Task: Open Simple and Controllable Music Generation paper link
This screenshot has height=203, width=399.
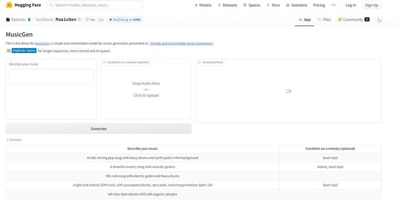Action: point(181,43)
